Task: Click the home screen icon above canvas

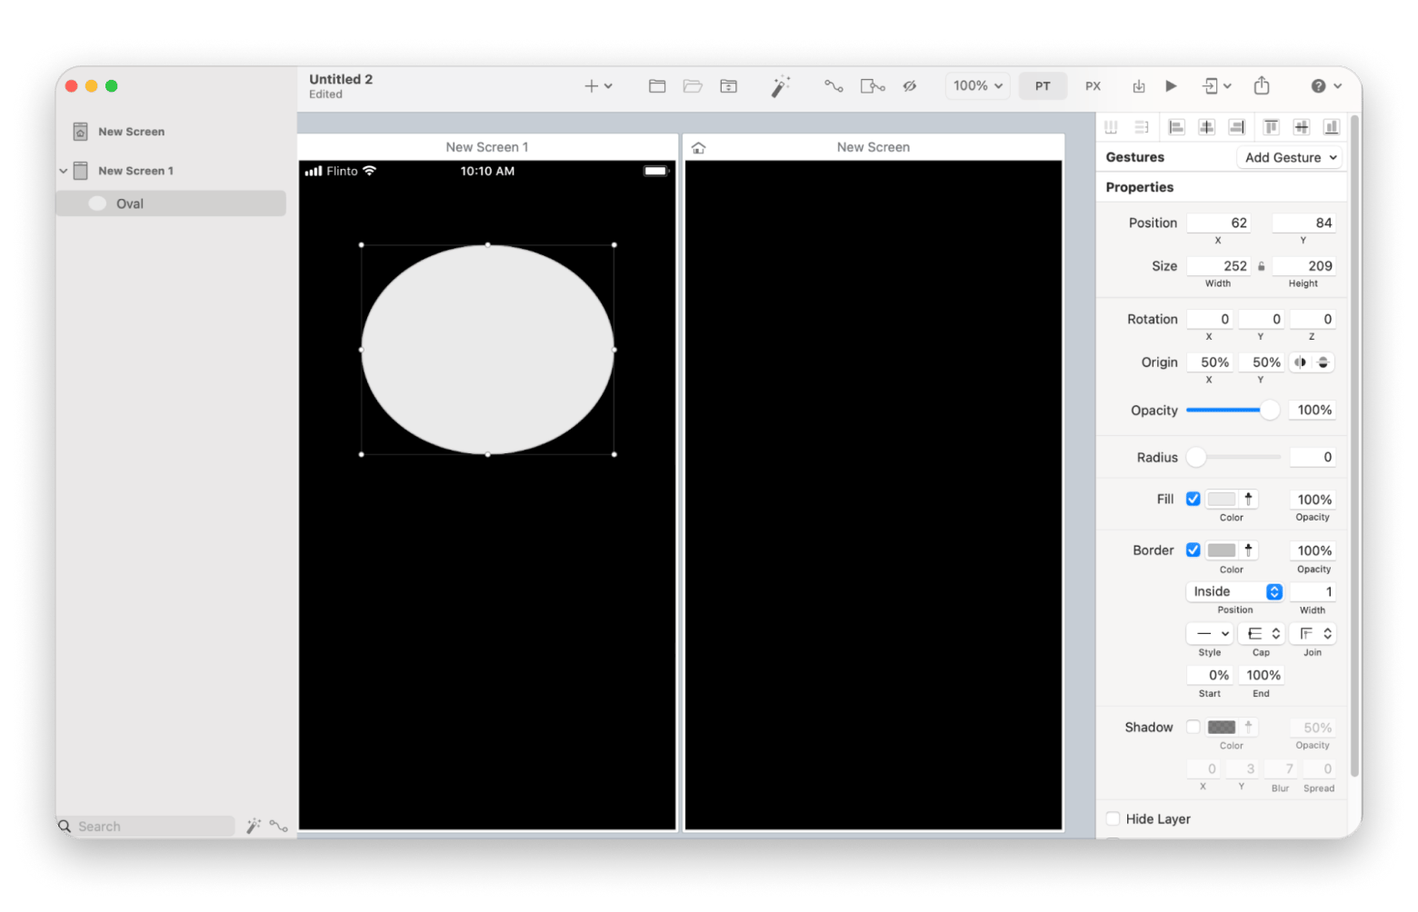Action: coord(698,148)
